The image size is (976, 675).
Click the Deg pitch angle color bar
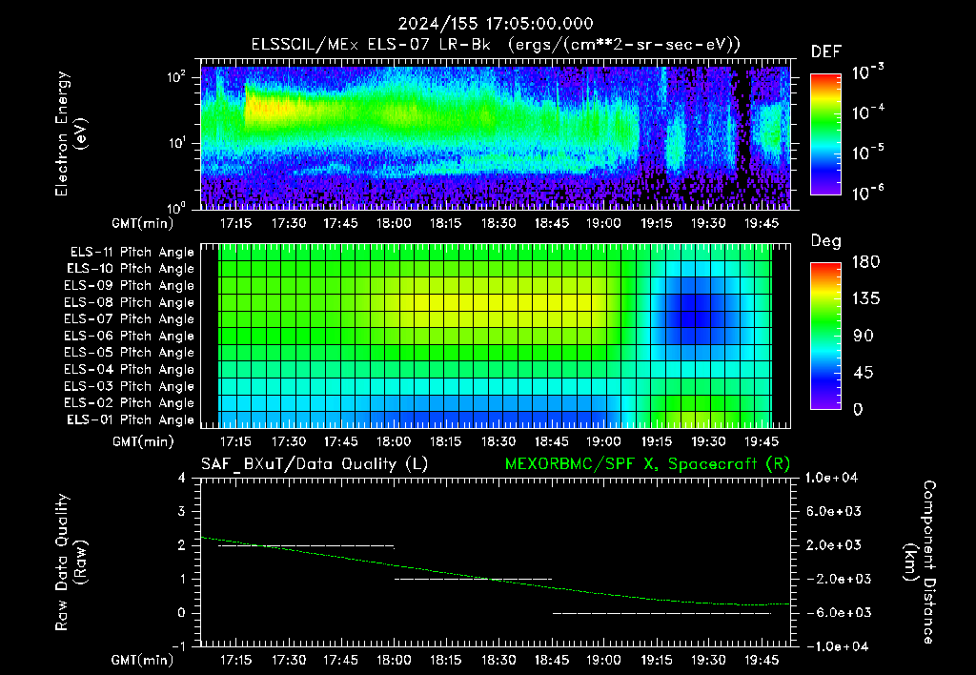click(825, 336)
